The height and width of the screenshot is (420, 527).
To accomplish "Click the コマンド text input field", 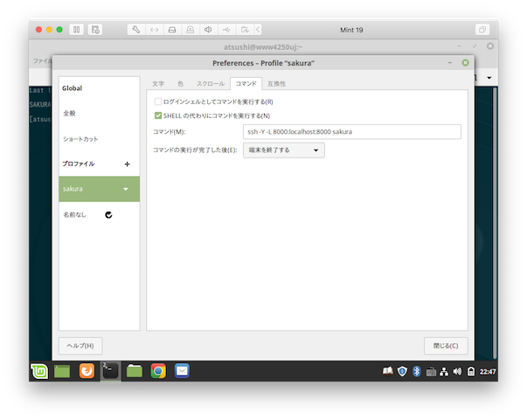I will pos(351,132).
